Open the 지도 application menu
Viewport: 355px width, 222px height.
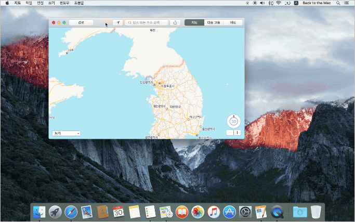[18, 3]
